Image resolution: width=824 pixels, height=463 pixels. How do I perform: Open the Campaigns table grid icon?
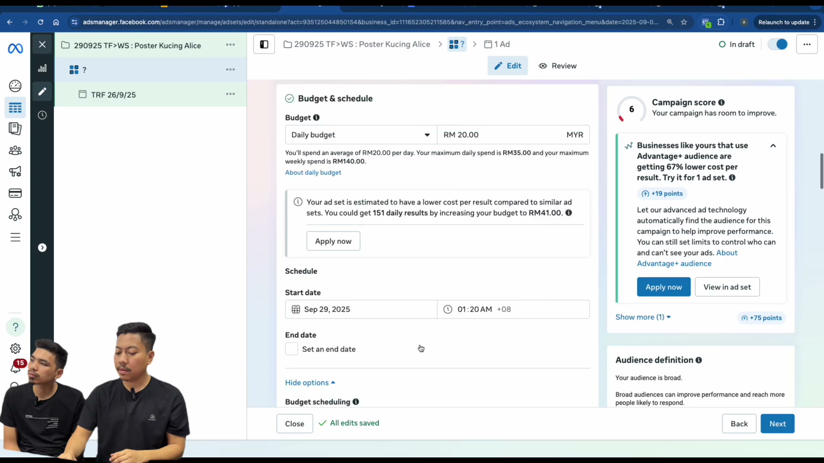[x=15, y=108]
